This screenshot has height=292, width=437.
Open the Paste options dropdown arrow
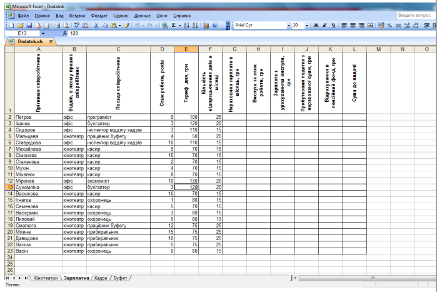coord(120,26)
